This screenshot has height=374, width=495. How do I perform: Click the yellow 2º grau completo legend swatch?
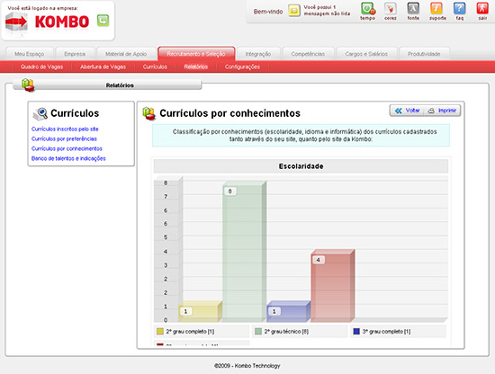tap(160, 332)
